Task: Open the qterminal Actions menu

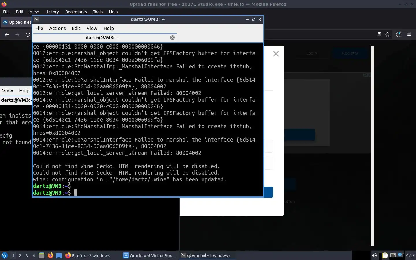Action: tap(57, 28)
